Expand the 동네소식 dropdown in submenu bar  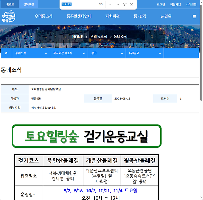click(x=31, y=53)
